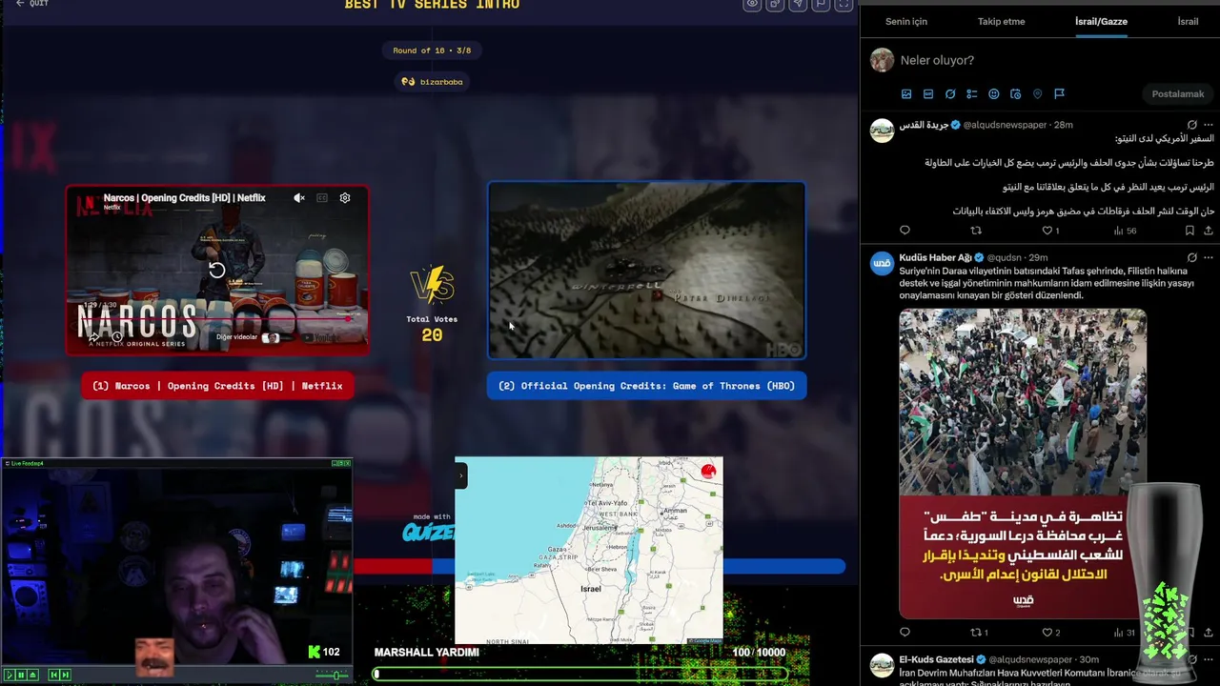Eject in the Live Feed player

pos(32,675)
